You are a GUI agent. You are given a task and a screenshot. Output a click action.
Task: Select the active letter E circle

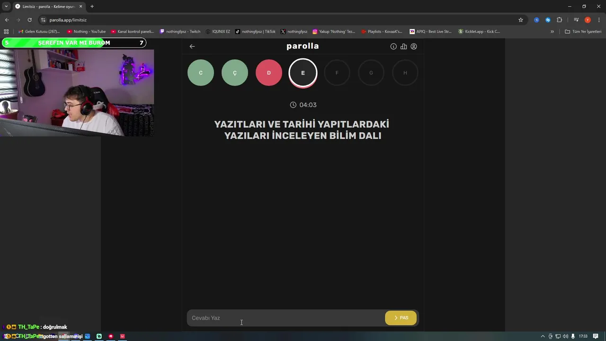(303, 73)
